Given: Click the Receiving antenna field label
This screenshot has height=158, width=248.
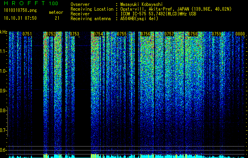Looking at the screenshot, I should tap(91, 19).
